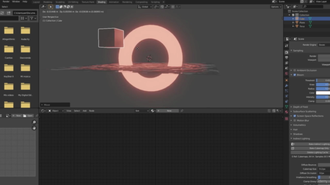Screen dimensions: 330x185
Task: Open the Modifiers wrench tab icon
Action: [x=287, y=86]
